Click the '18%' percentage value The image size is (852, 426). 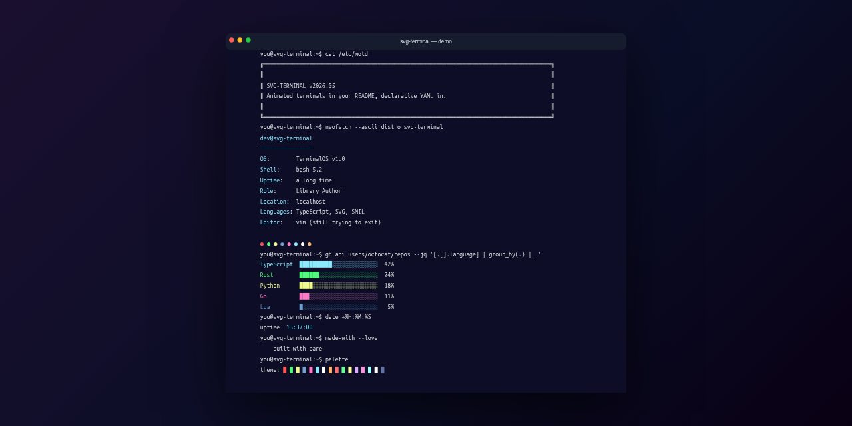[389, 286]
